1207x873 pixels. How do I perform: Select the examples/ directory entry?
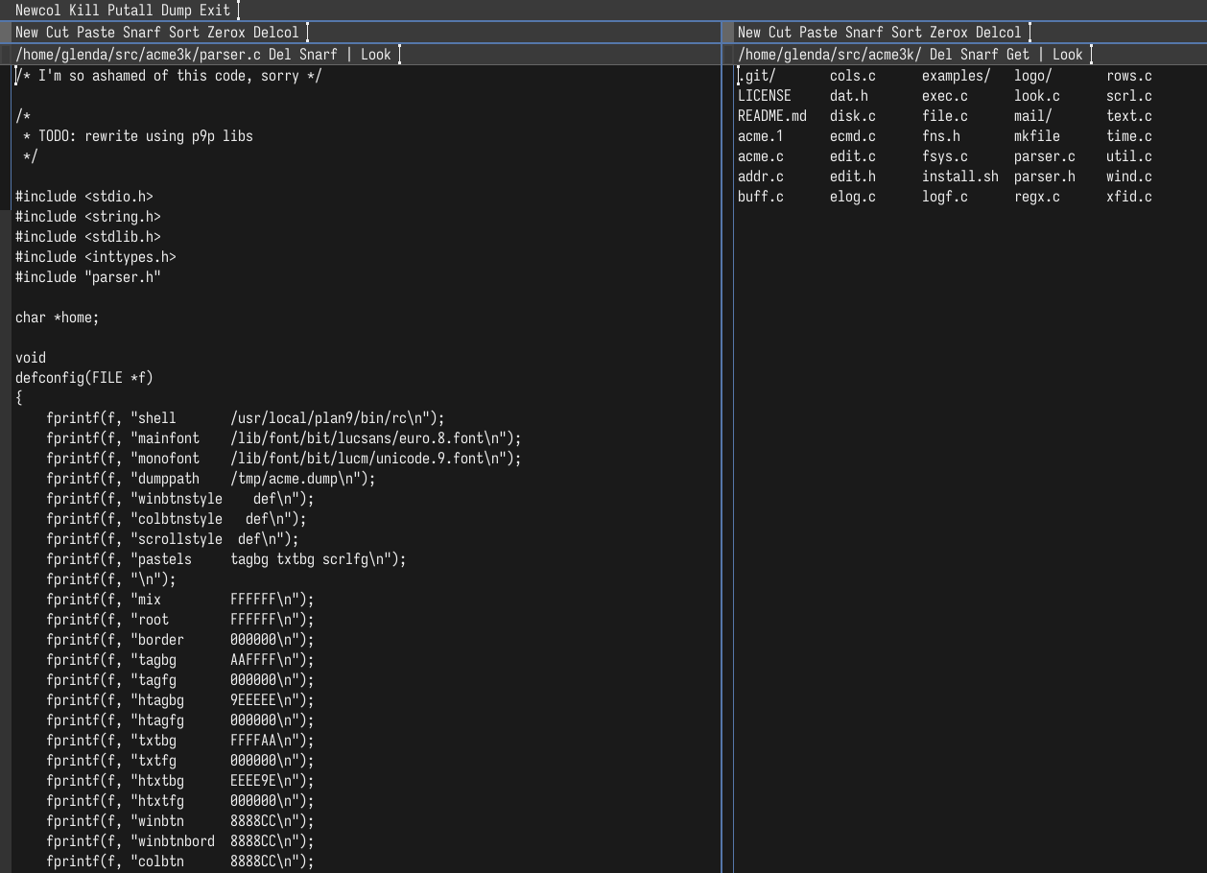point(957,76)
